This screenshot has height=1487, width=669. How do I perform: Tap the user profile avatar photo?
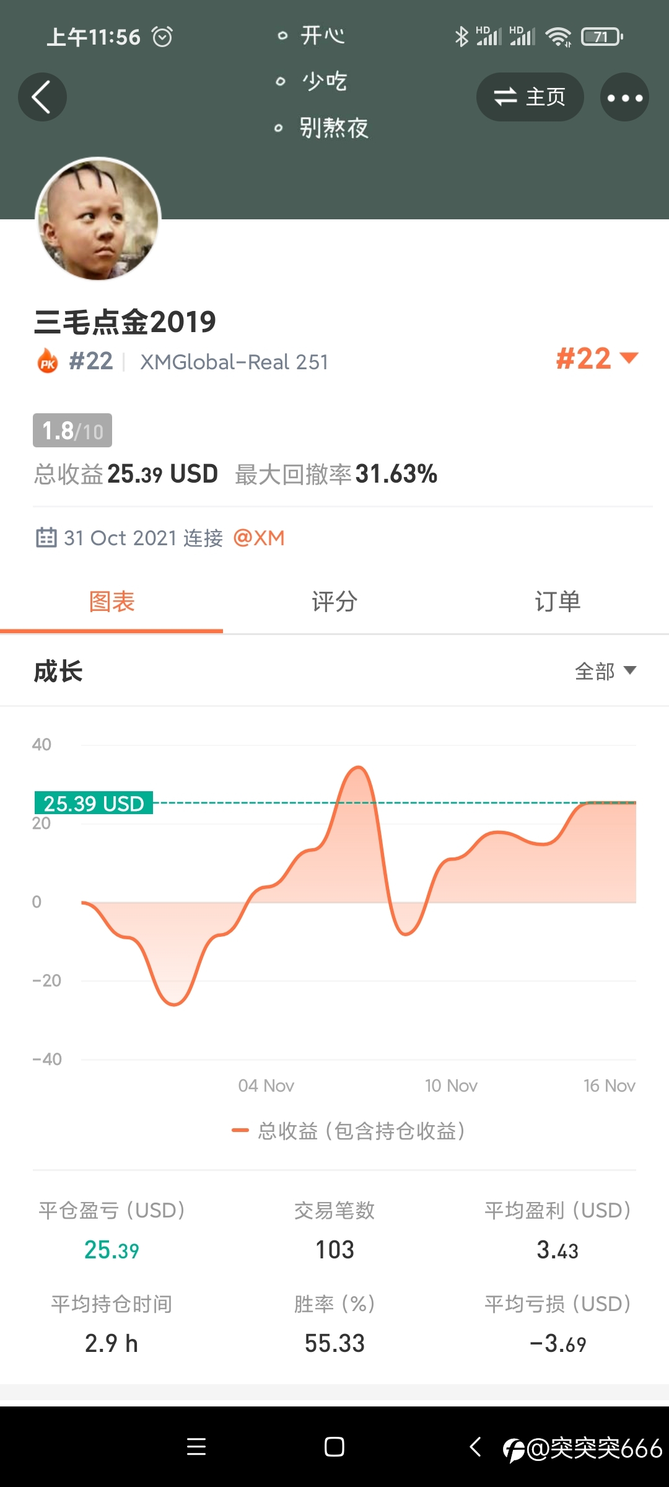pyautogui.click(x=98, y=218)
